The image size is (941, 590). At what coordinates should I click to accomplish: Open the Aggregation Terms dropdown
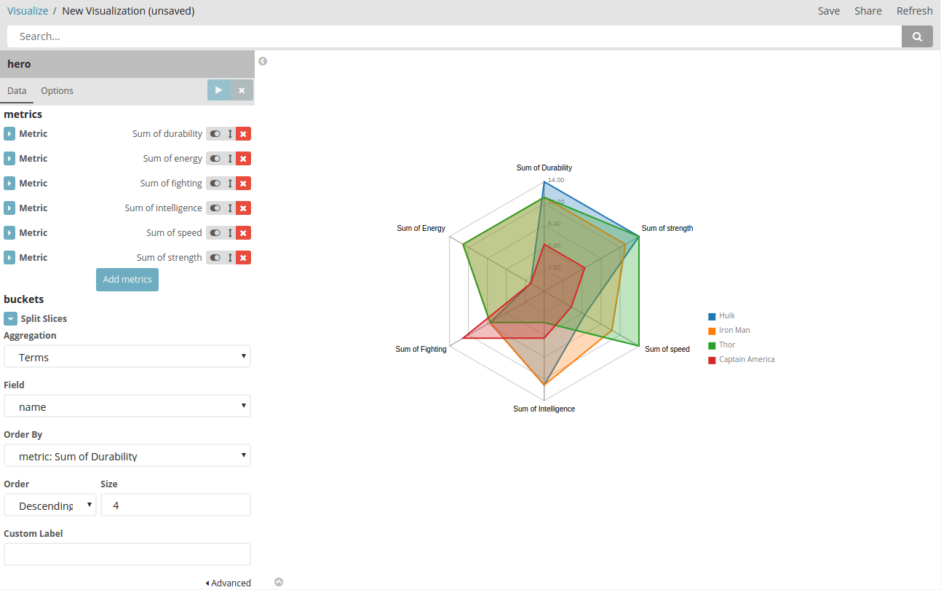(x=127, y=356)
